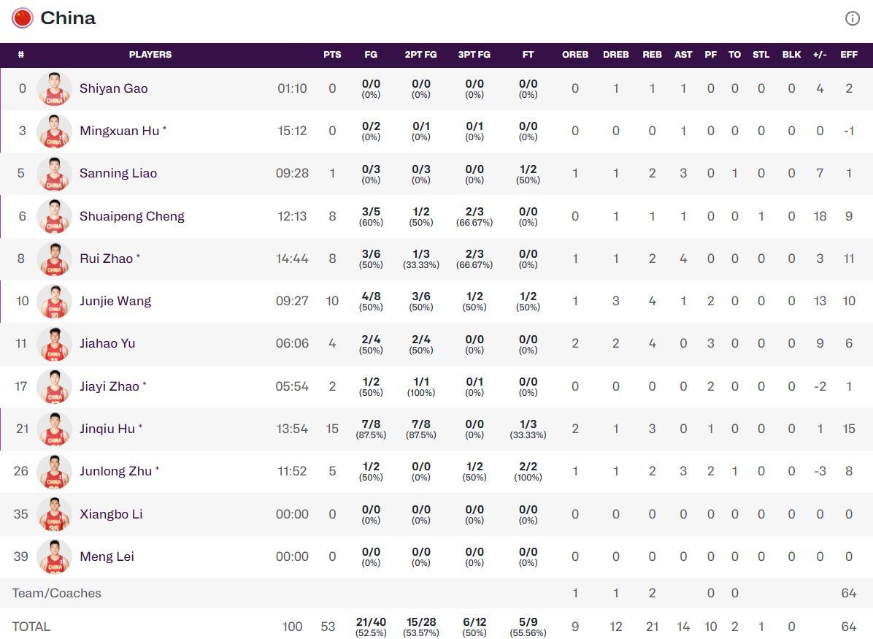Open Sanning Liao player link

118,173
